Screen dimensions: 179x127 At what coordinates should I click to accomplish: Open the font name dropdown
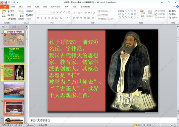(x=51, y=13)
